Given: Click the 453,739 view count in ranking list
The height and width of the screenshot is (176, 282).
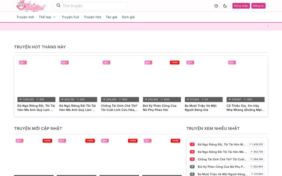Looking at the screenshot, I should (x=257, y=152).
